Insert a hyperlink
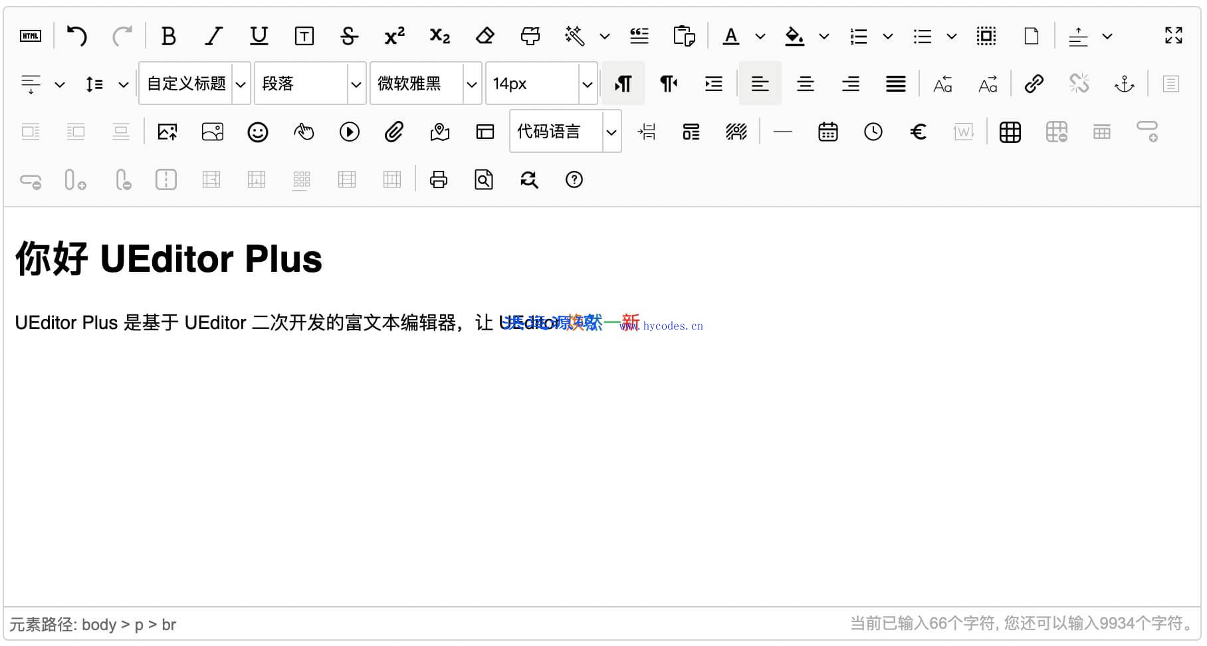This screenshot has height=646, width=1207. coord(1034,84)
